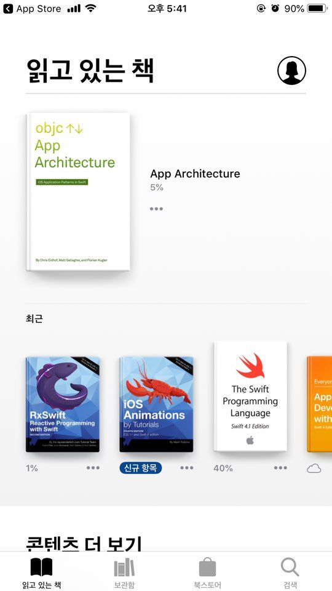This screenshot has width=332, height=591.
Task: Open The Swift Programming Language cover
Action: tap(250, 396)
